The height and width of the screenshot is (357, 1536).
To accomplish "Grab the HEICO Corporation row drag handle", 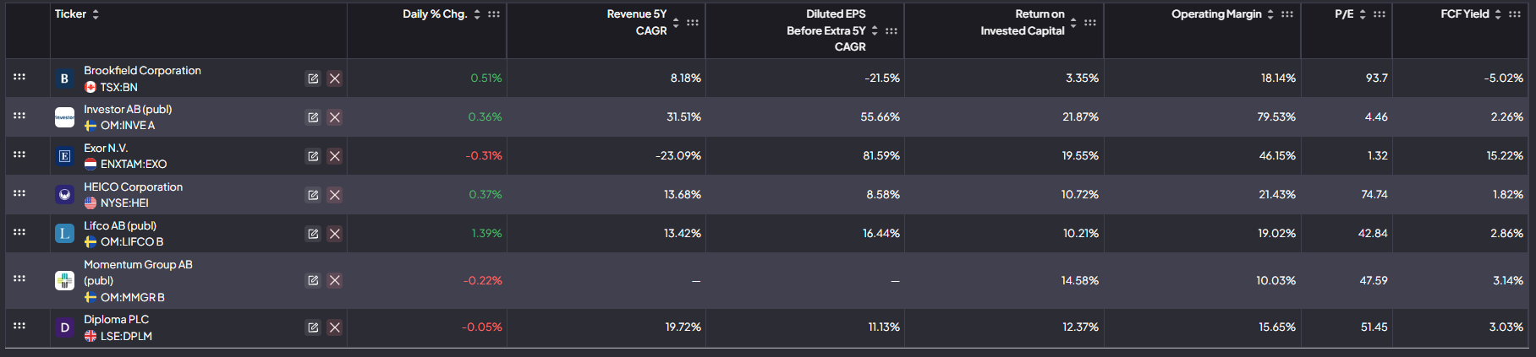I will coord(19,193).
